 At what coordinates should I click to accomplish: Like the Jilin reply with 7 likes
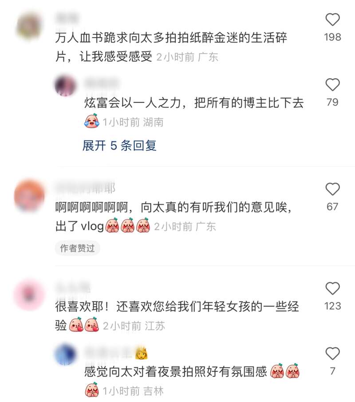[x=332, y=354]
